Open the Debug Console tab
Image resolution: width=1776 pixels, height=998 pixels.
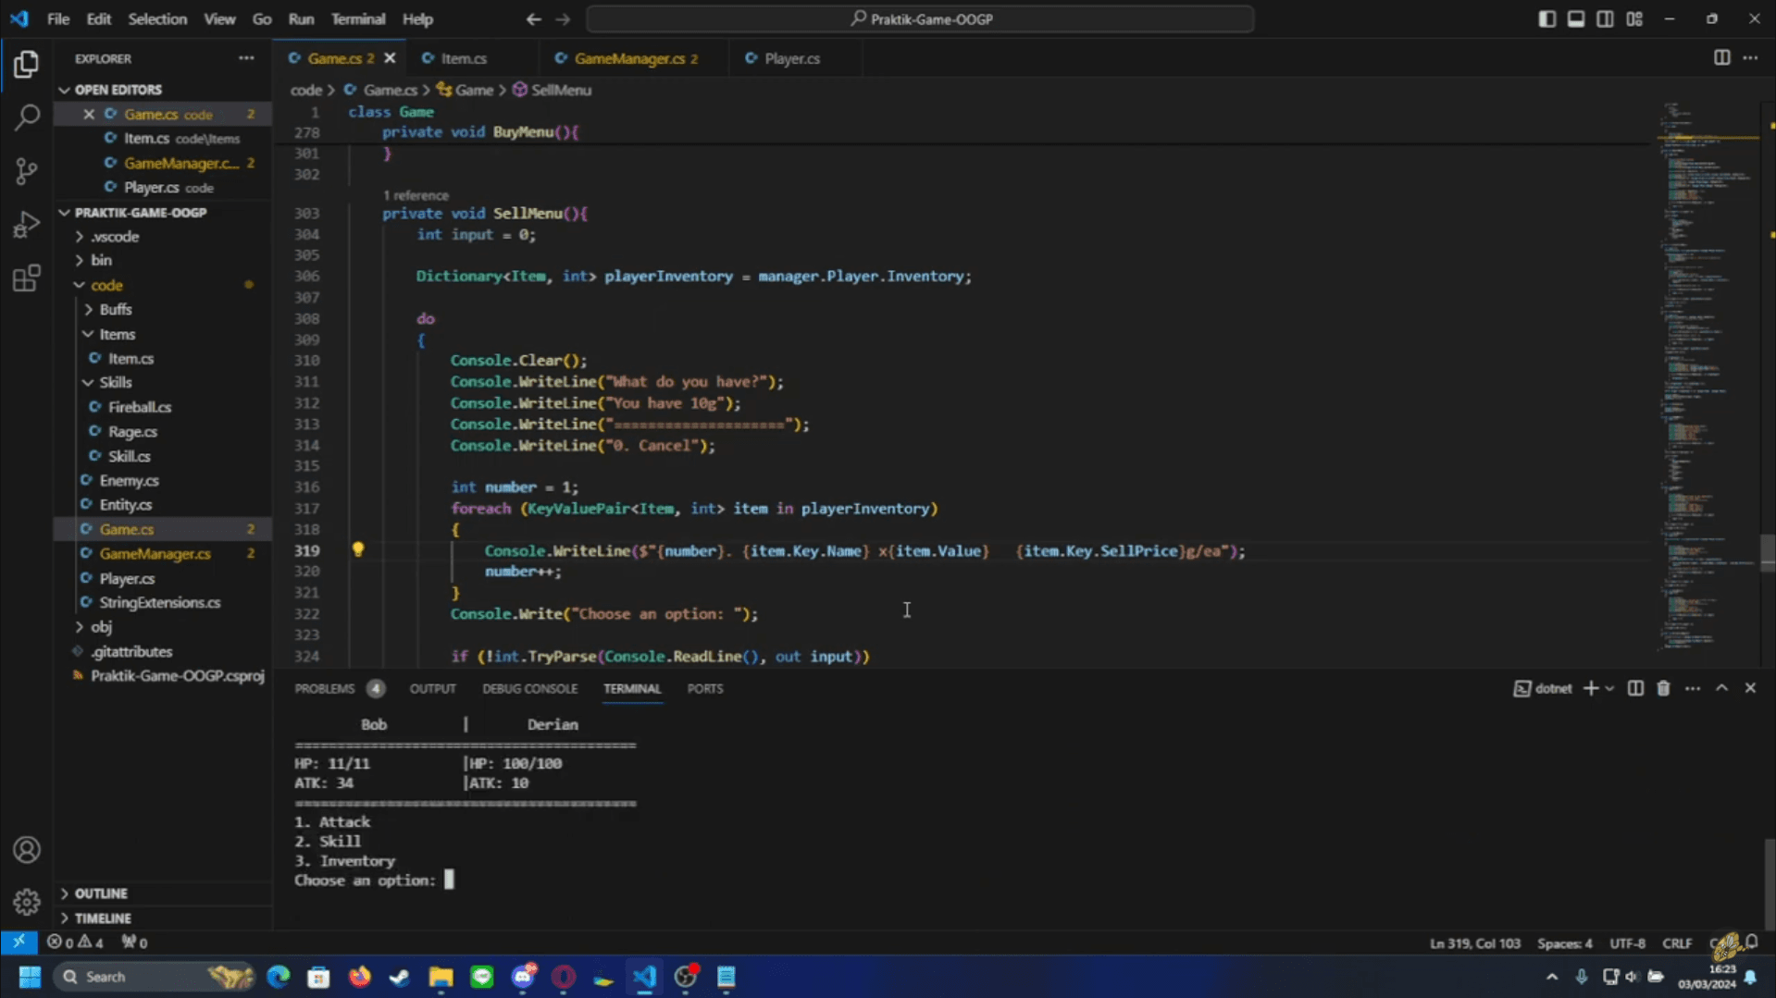coord(529,688)
